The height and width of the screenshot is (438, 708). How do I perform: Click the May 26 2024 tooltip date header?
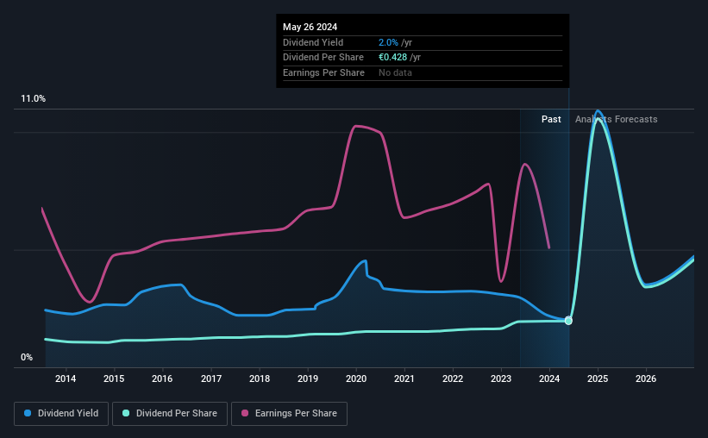tap(310, 27)
